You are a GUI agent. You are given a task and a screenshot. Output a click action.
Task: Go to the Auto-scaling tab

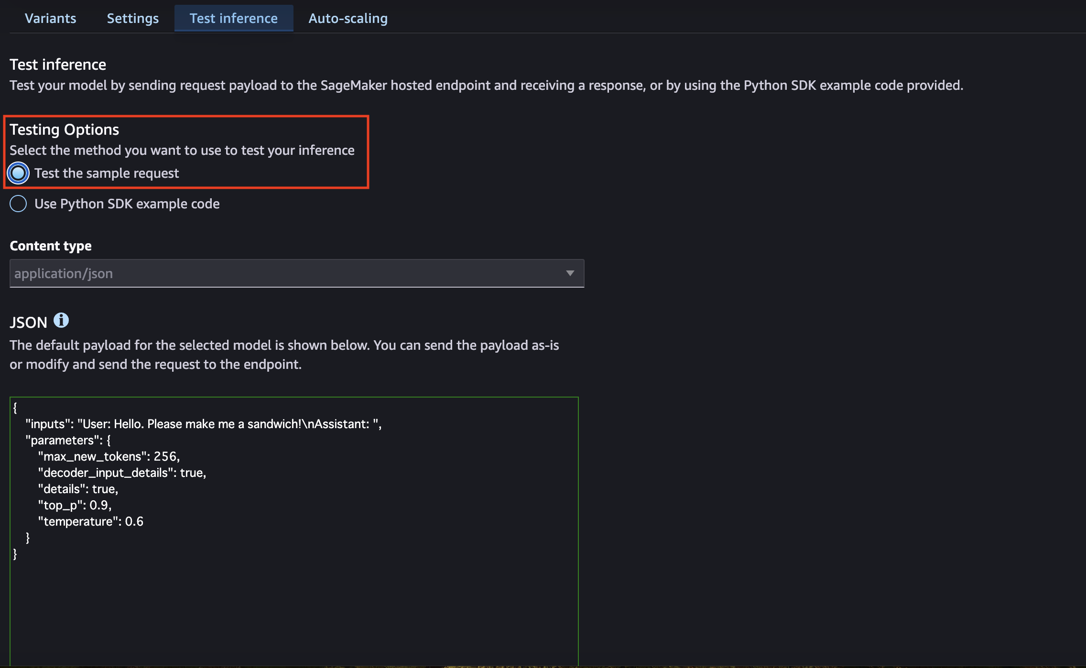tap(348, 18)
